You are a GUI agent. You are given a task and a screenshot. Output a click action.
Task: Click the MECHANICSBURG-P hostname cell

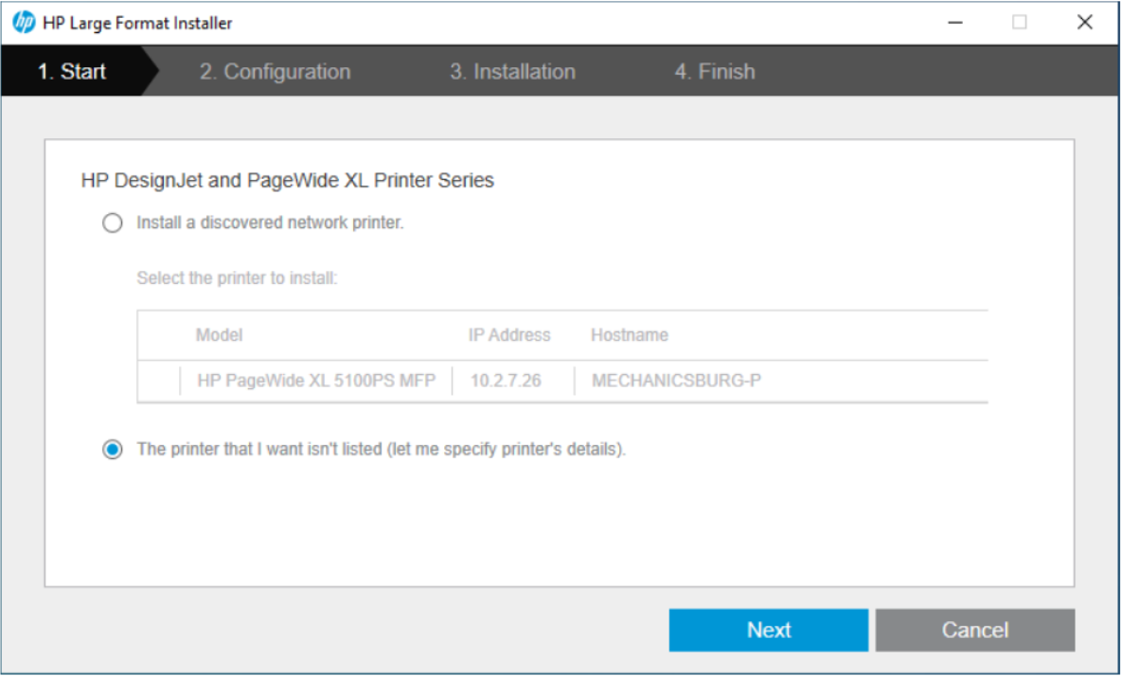pos(676,382)
